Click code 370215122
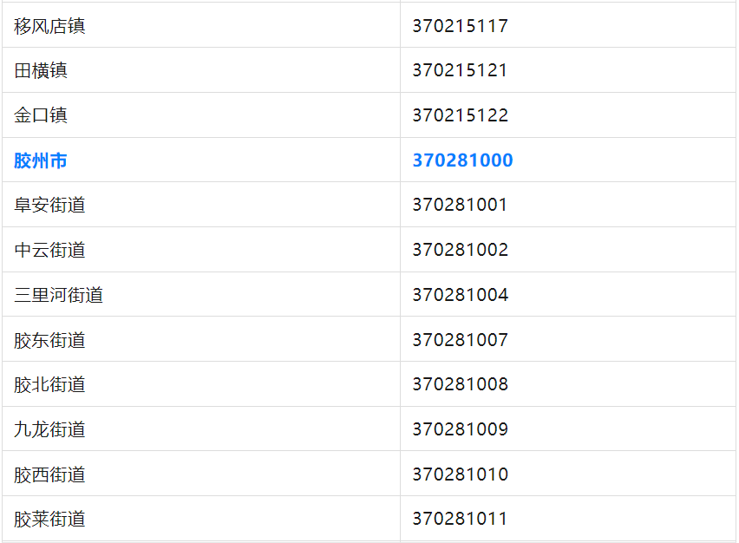 pos(460,115)
